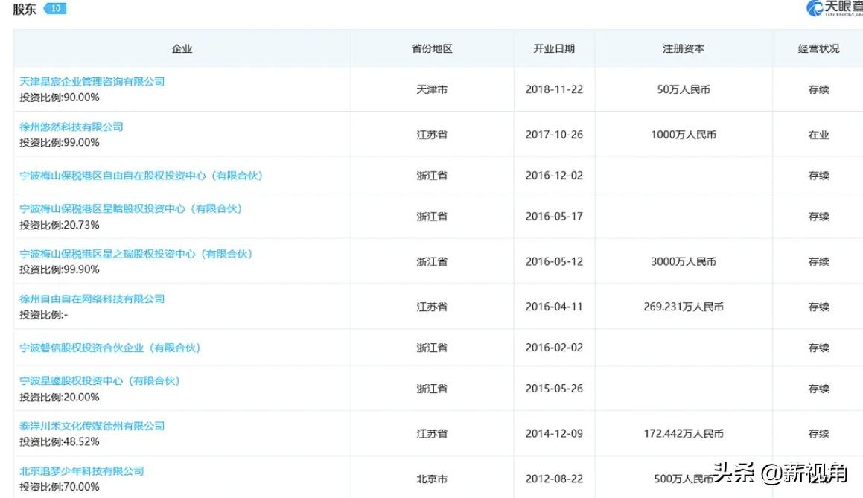Open 泰洋川禾文化传媒徐州有限公司 link
863x498 pixels.
[92, 427]
